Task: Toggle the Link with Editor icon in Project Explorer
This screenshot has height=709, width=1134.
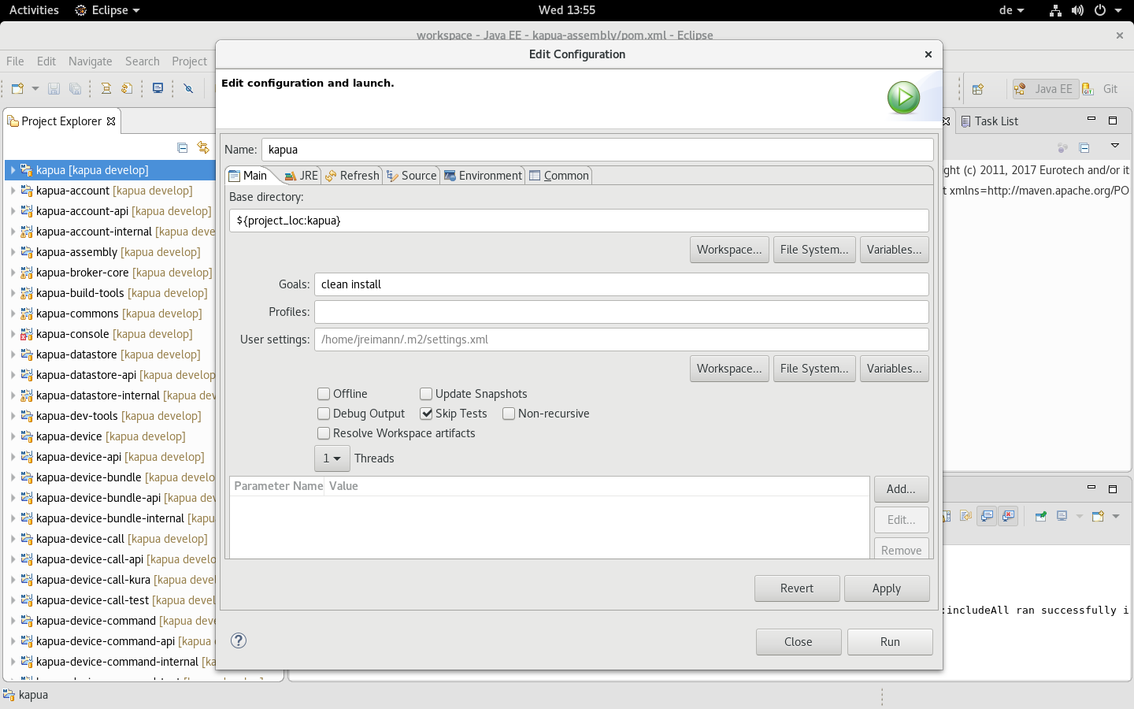Action: [203, 147]
